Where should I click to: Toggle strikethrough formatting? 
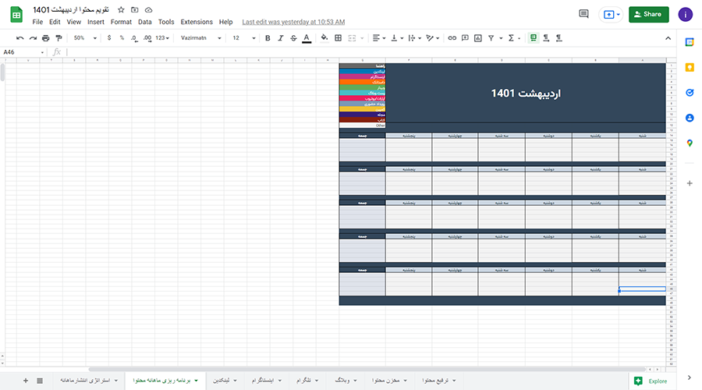point(292,37)
